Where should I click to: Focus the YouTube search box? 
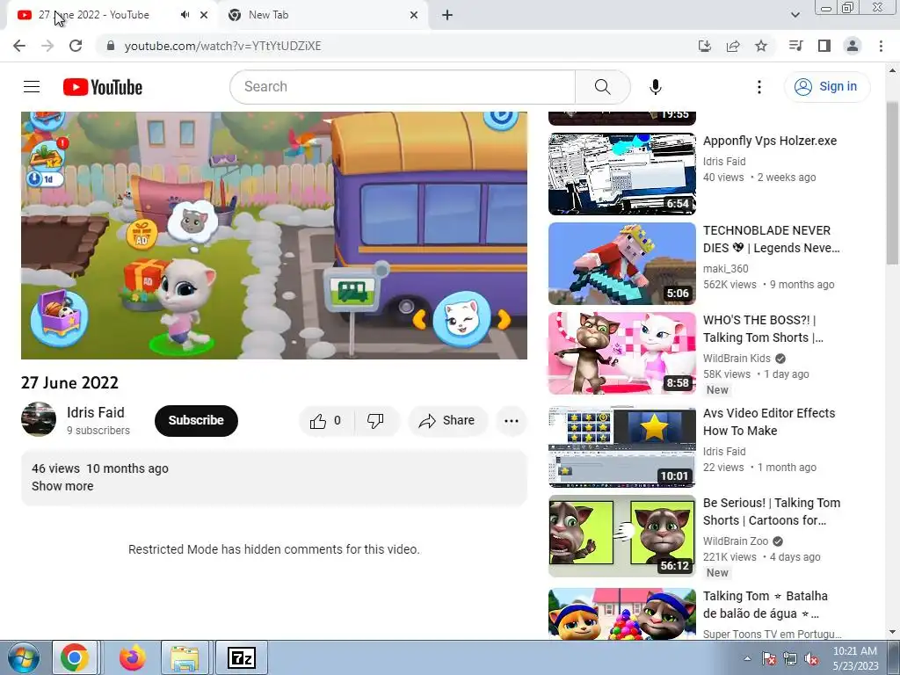click(x=403, y=87)
